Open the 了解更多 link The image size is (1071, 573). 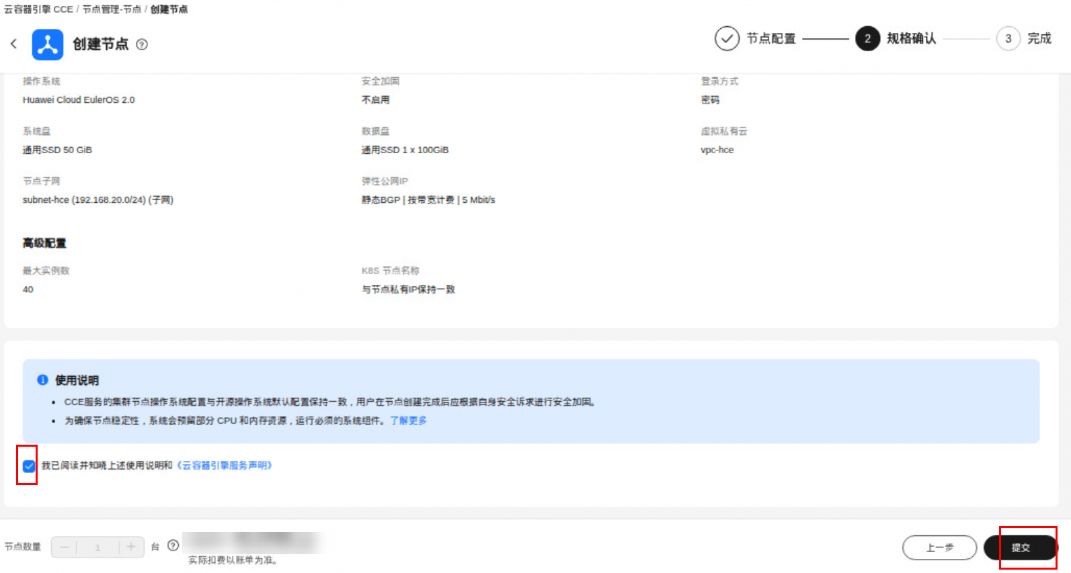point(408,421)
